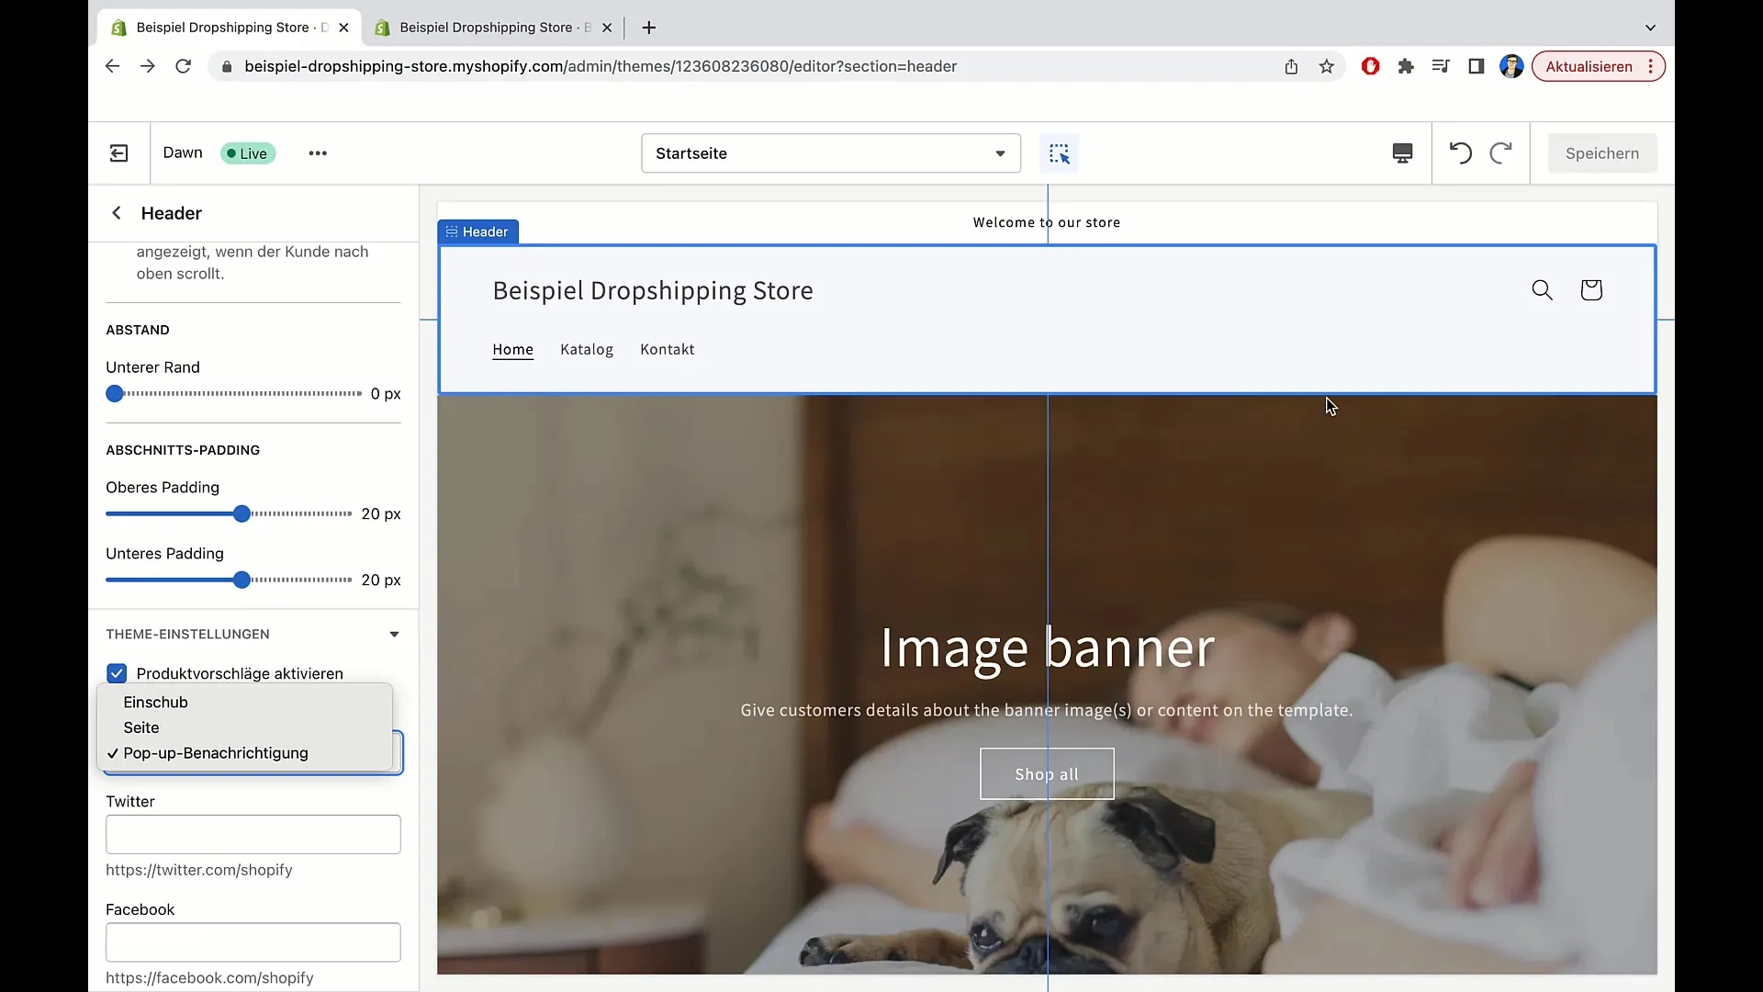
Task: Click the Aktualisieren button in browser
Action: [x=1589, y=65]
